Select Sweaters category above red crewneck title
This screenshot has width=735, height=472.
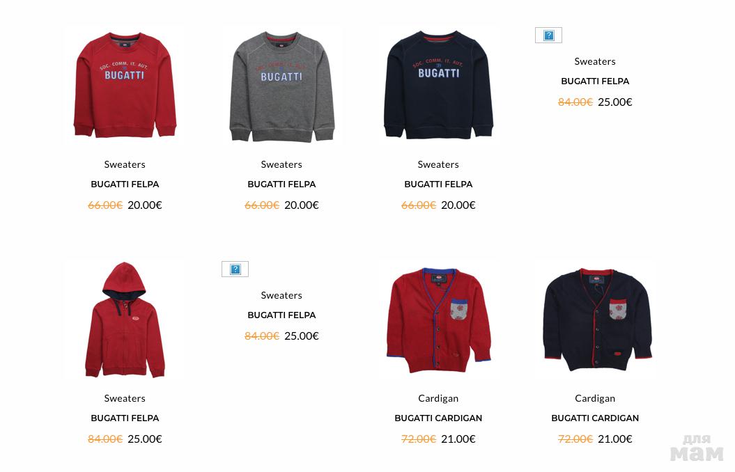pyautogui.click(x=125, y=164)
